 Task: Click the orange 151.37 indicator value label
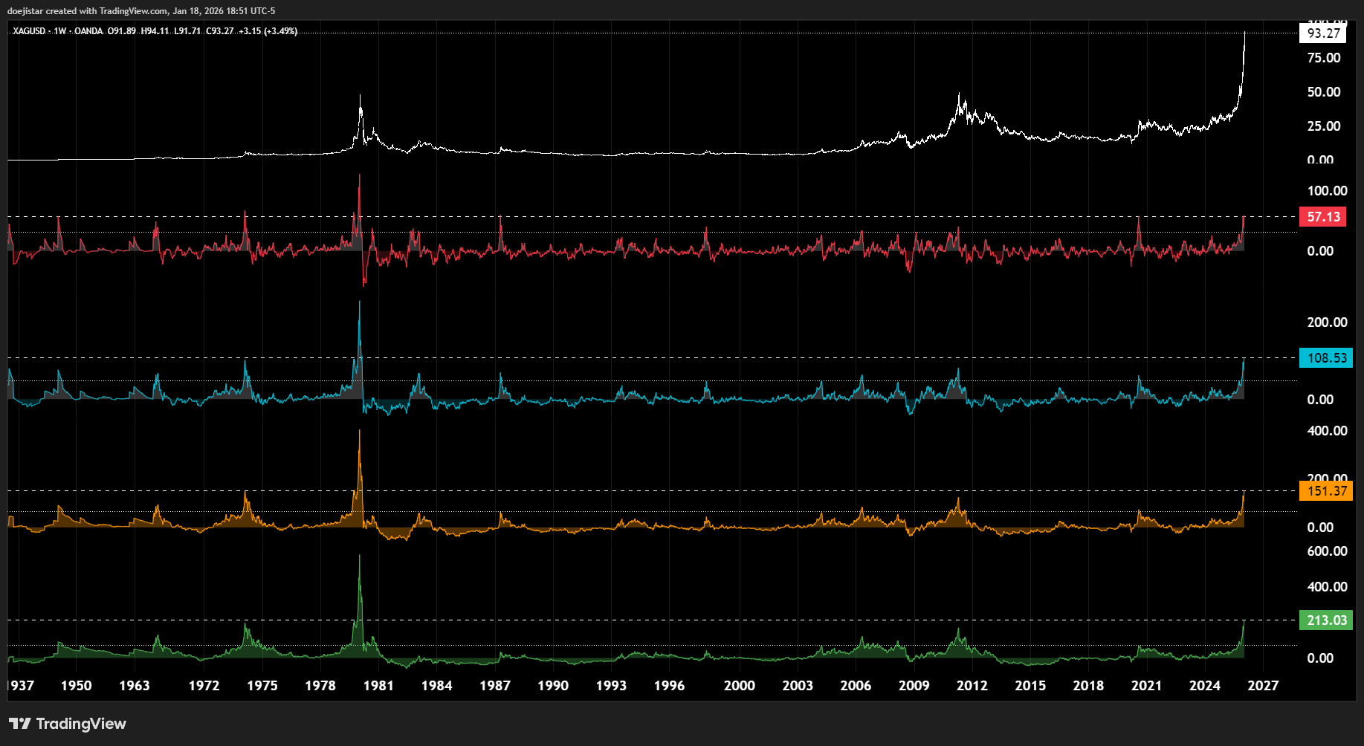(1326, 491)
